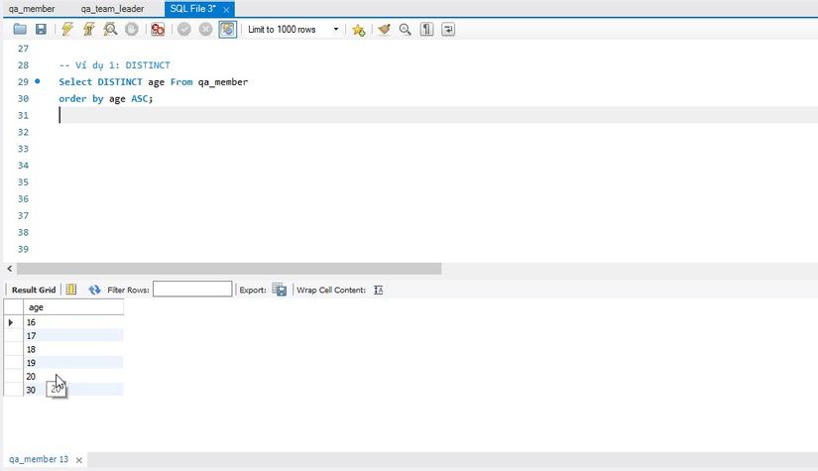Click line number 28 in gutter
This screenshot has height=471, width=818.
(x=23, y=65)
